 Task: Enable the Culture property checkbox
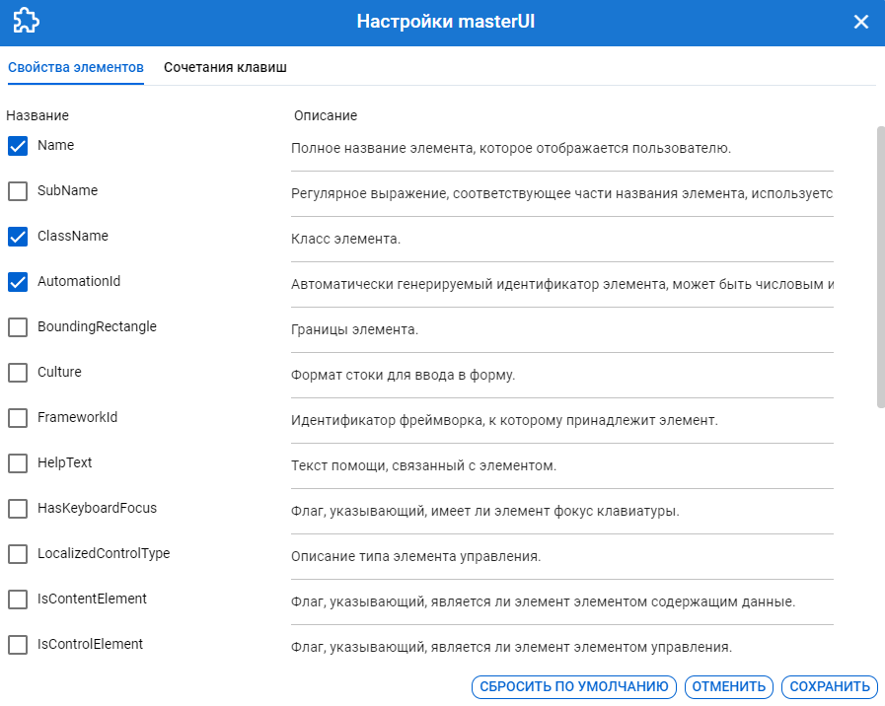[18, 373]
